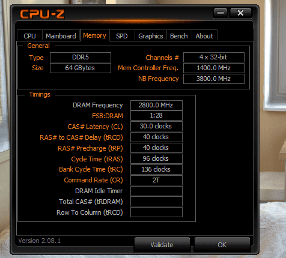Click the Timings group label
The image size is (286, 258).
[x=40, y=94]
